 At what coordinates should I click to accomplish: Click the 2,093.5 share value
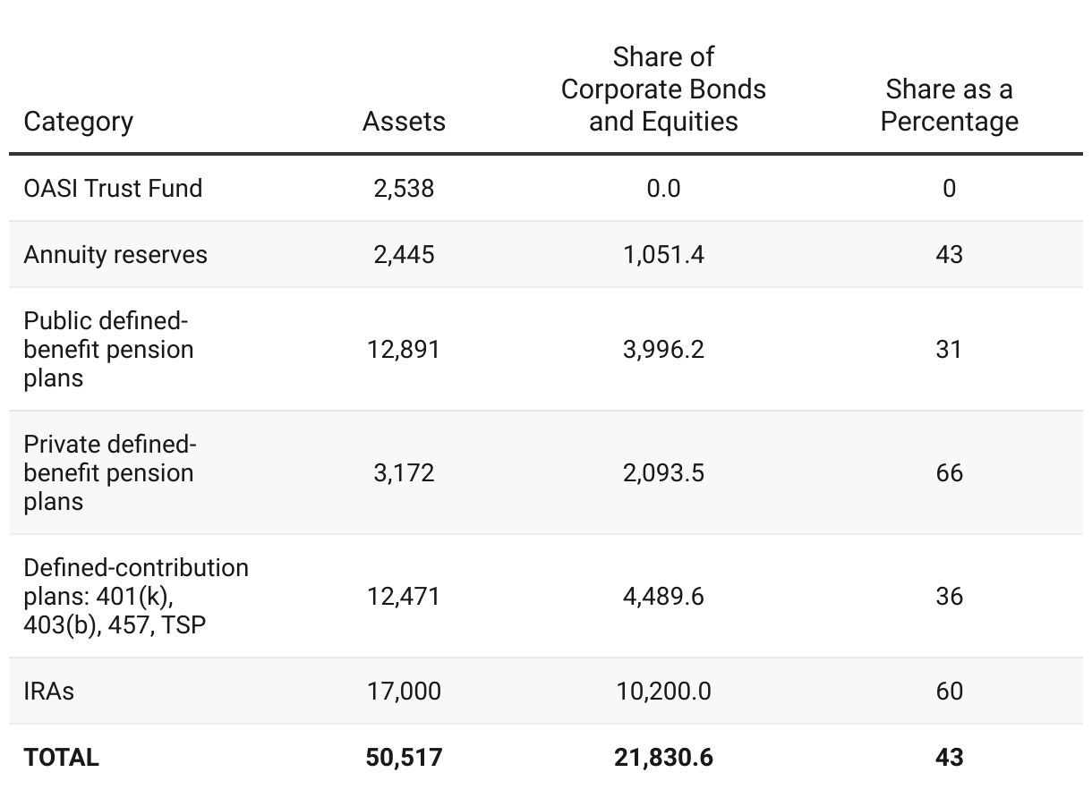(x=663, y=472)
